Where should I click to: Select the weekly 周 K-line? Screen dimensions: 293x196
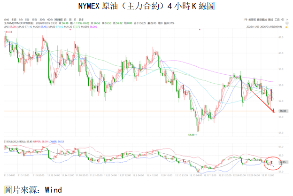[69, 19]
